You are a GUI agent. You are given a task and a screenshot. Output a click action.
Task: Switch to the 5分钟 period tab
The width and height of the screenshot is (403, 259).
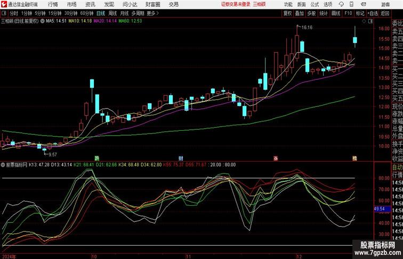(x=40, y=13)
